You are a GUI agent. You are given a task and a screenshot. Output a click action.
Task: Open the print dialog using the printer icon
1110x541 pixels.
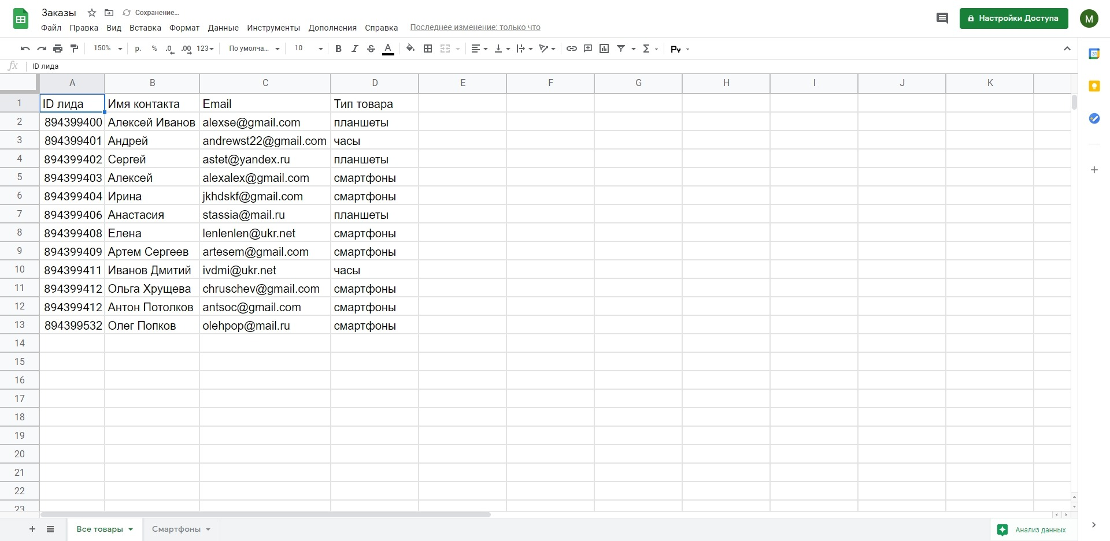pyautogui.click(x=58, y=48)
